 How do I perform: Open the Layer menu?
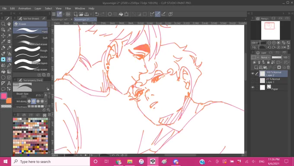tap(38, 9)
